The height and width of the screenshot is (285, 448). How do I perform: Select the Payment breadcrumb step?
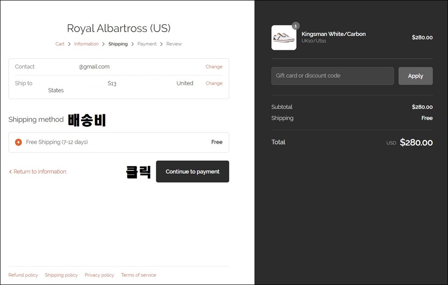point(147,44)
